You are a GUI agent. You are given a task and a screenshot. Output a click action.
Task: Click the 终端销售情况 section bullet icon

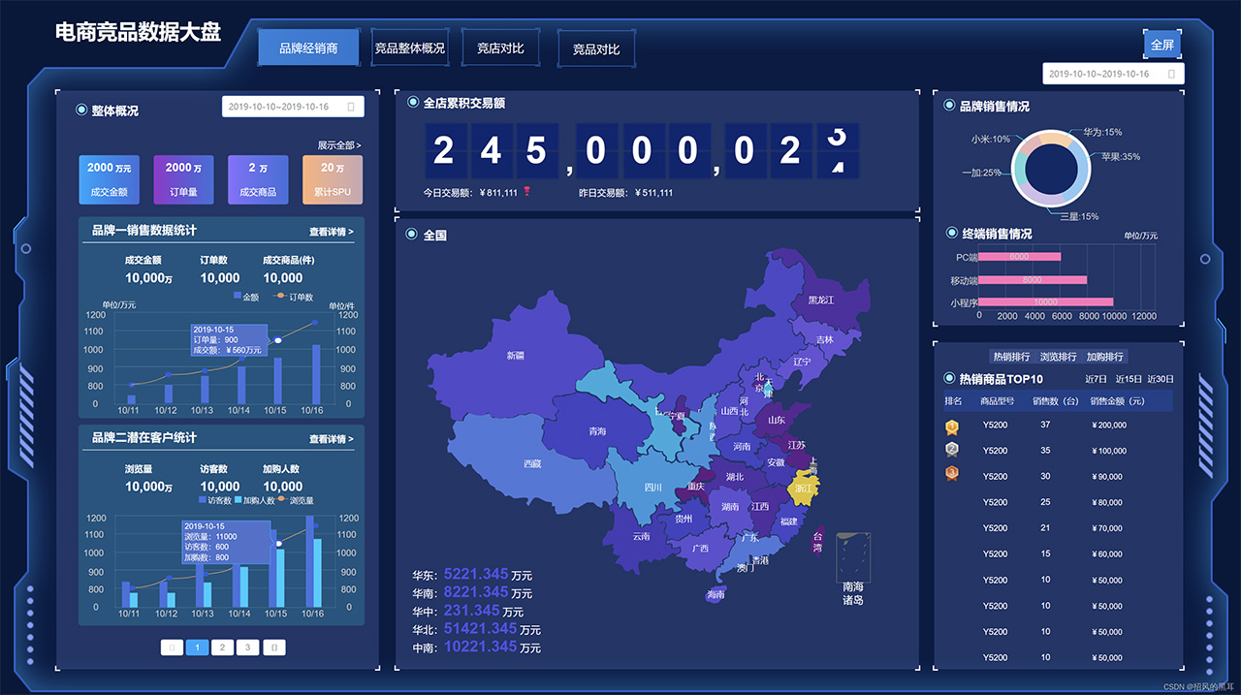tap(952, 233)
